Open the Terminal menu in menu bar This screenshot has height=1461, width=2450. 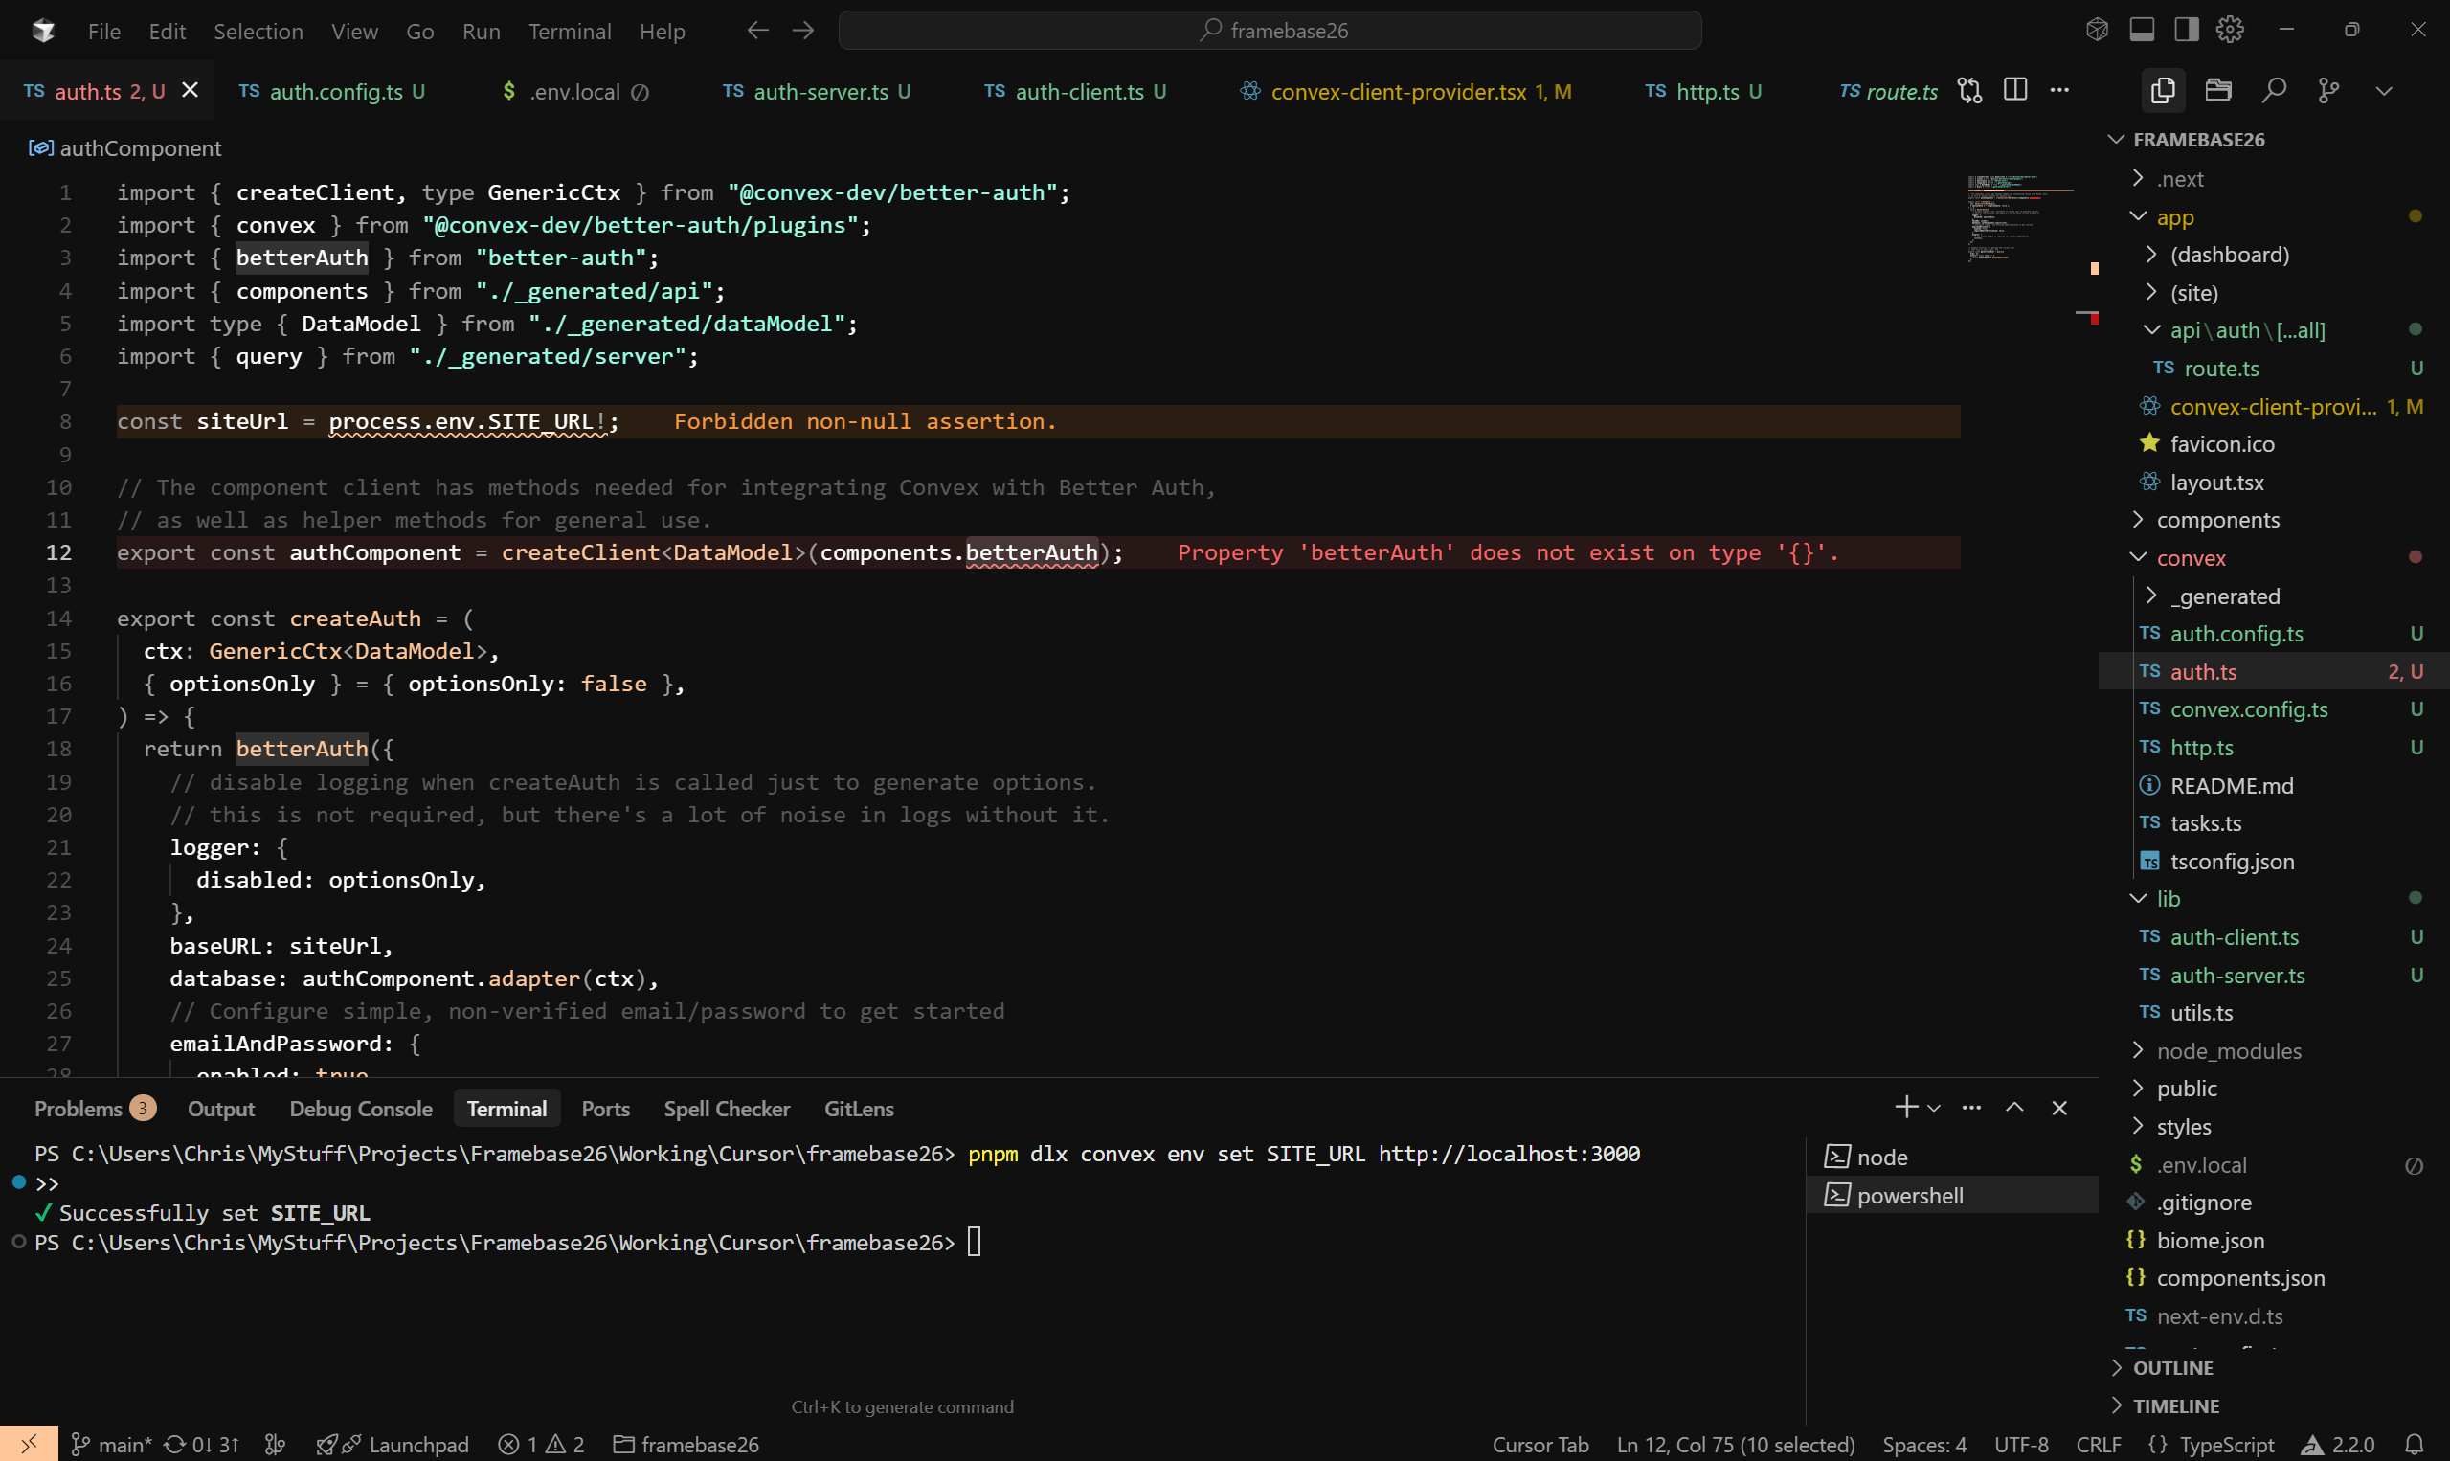tap(569, 32)
